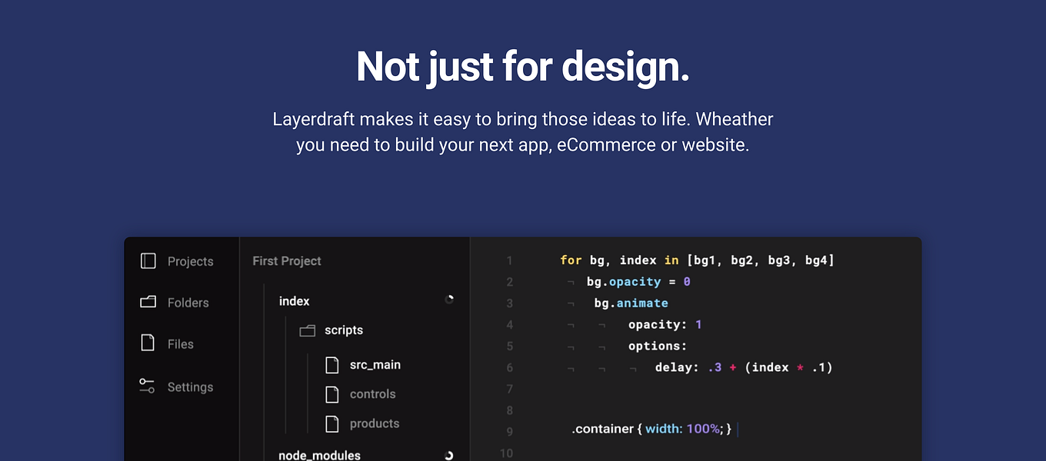
Task: Select the node_modules tree item
Action: click(x=319, y=456)
